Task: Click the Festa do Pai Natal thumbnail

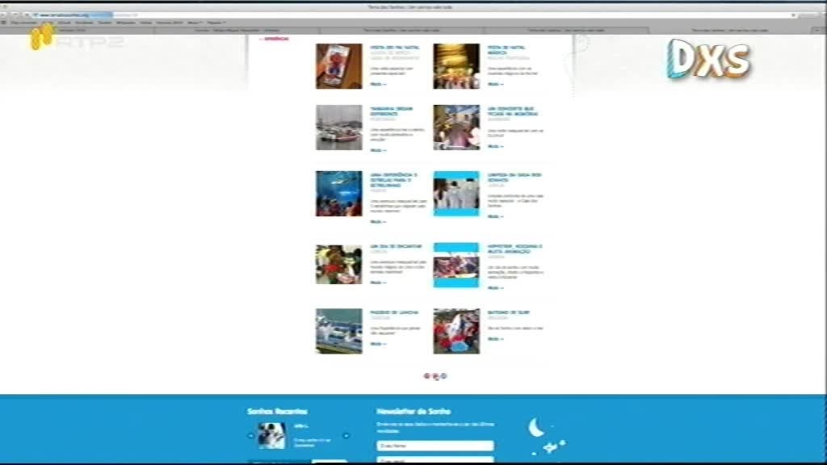Action: pyautogui.click(x=338, y=66)
